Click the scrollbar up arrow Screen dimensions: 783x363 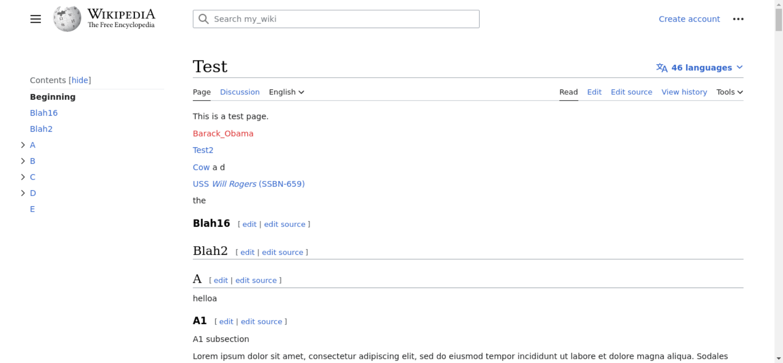click(x=779, y=4)
